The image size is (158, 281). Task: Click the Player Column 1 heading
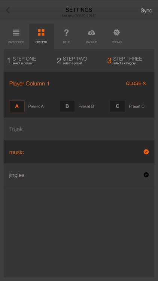(29, 84)
